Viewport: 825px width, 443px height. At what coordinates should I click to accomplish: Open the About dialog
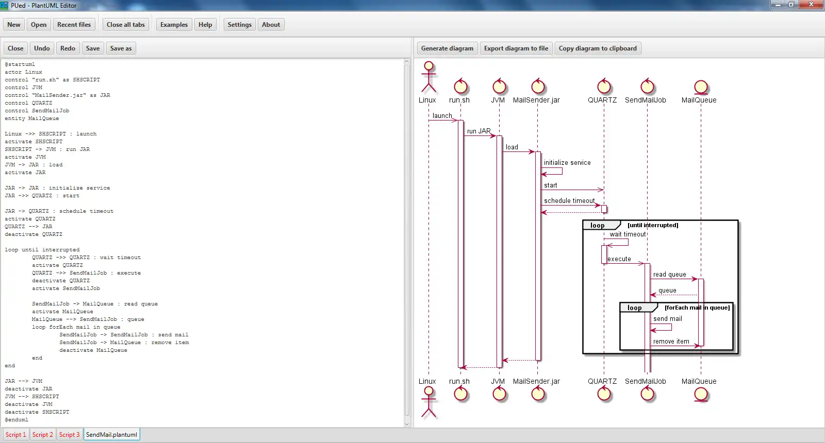pos(271,25)
